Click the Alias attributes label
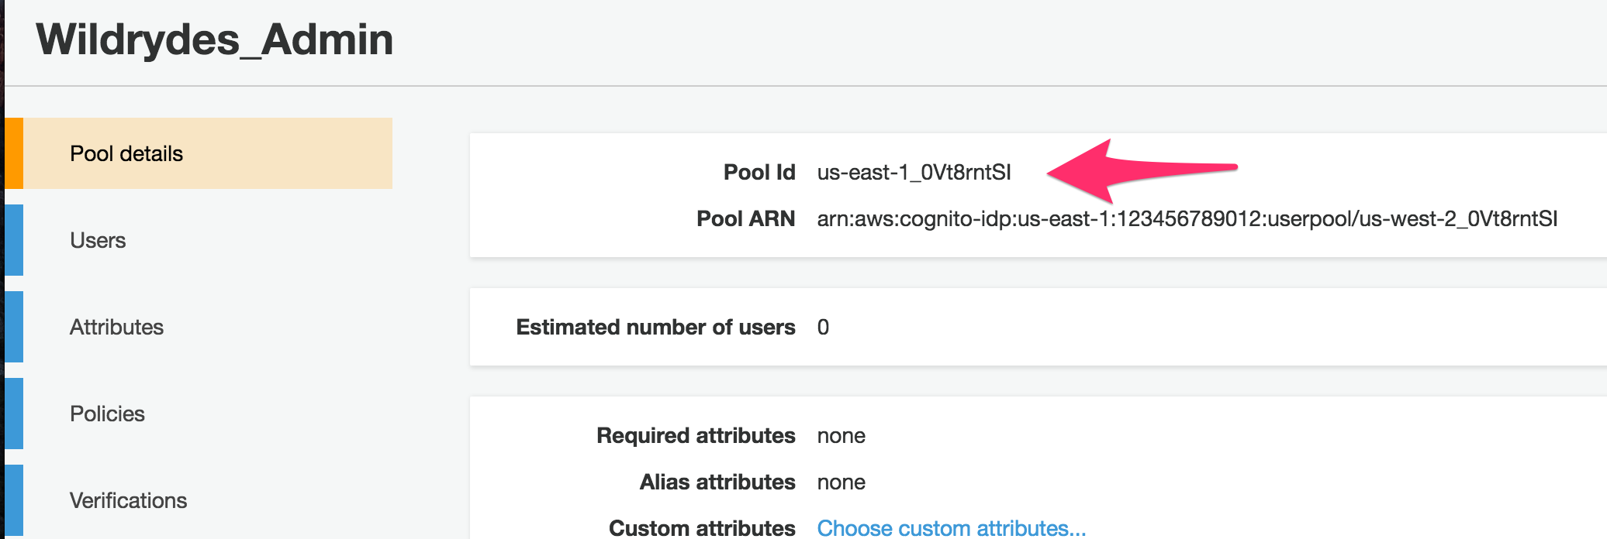 (x=717, y=482)
